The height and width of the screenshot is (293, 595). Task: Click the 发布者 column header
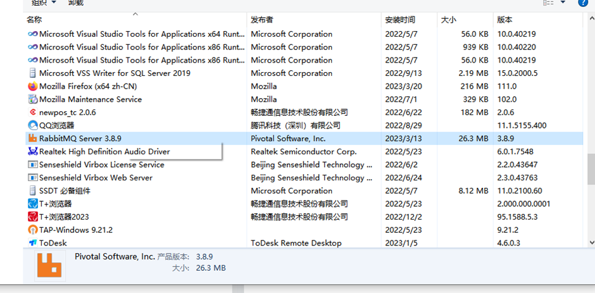click(262, 20)
